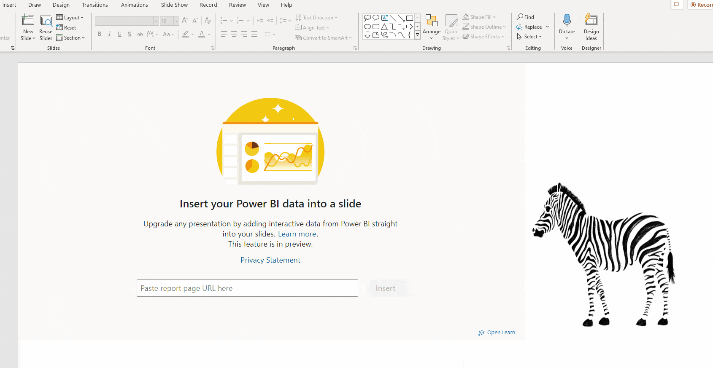Open the Shape Fill dropdown
This screenshot has height=368, width=713.
479,17
